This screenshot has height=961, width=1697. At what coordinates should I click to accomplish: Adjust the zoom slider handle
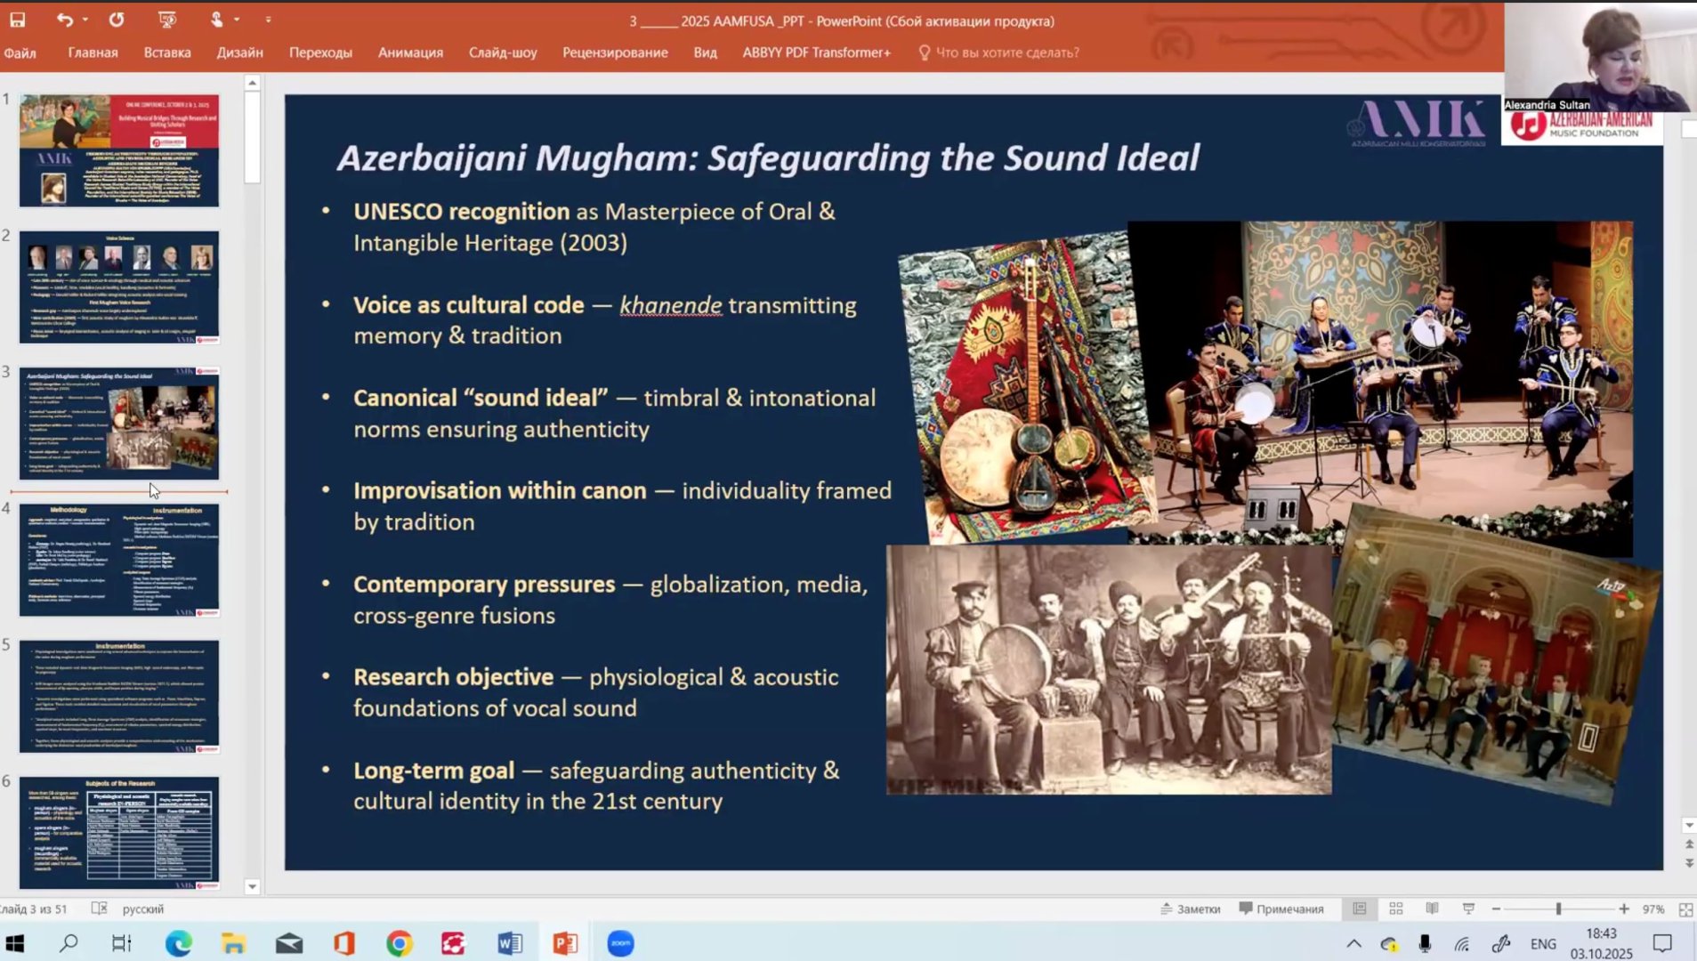click(1558, 909)
